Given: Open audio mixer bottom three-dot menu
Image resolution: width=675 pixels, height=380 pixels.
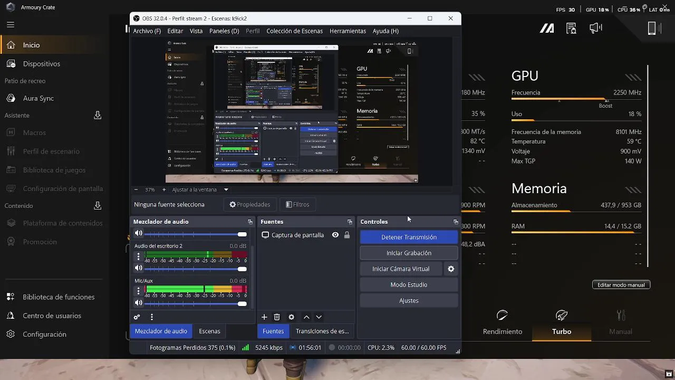Looking at the screenshot, I should pos(152,317).
